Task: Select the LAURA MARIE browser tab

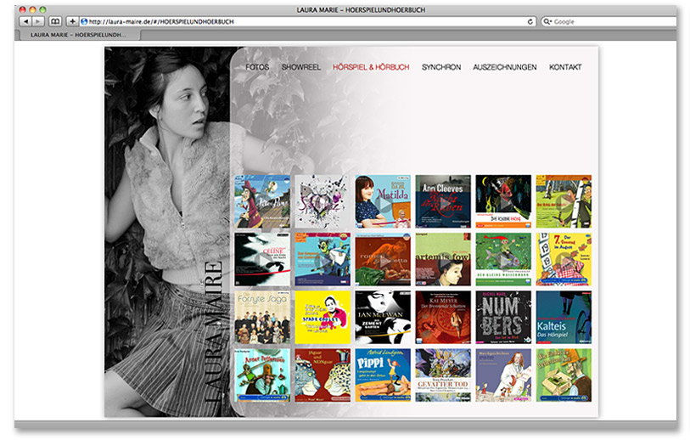Action: coord(78,35)
